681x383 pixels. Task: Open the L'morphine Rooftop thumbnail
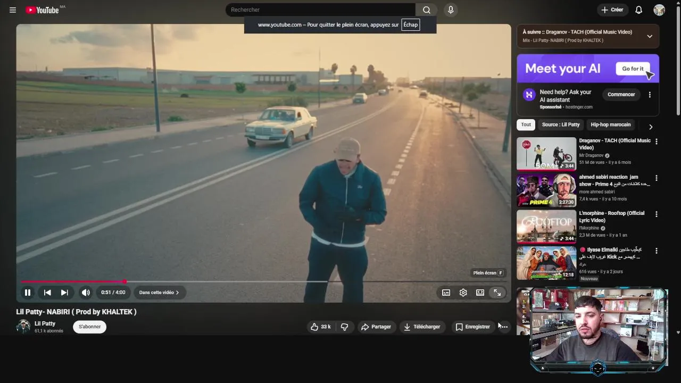point(546,226)
